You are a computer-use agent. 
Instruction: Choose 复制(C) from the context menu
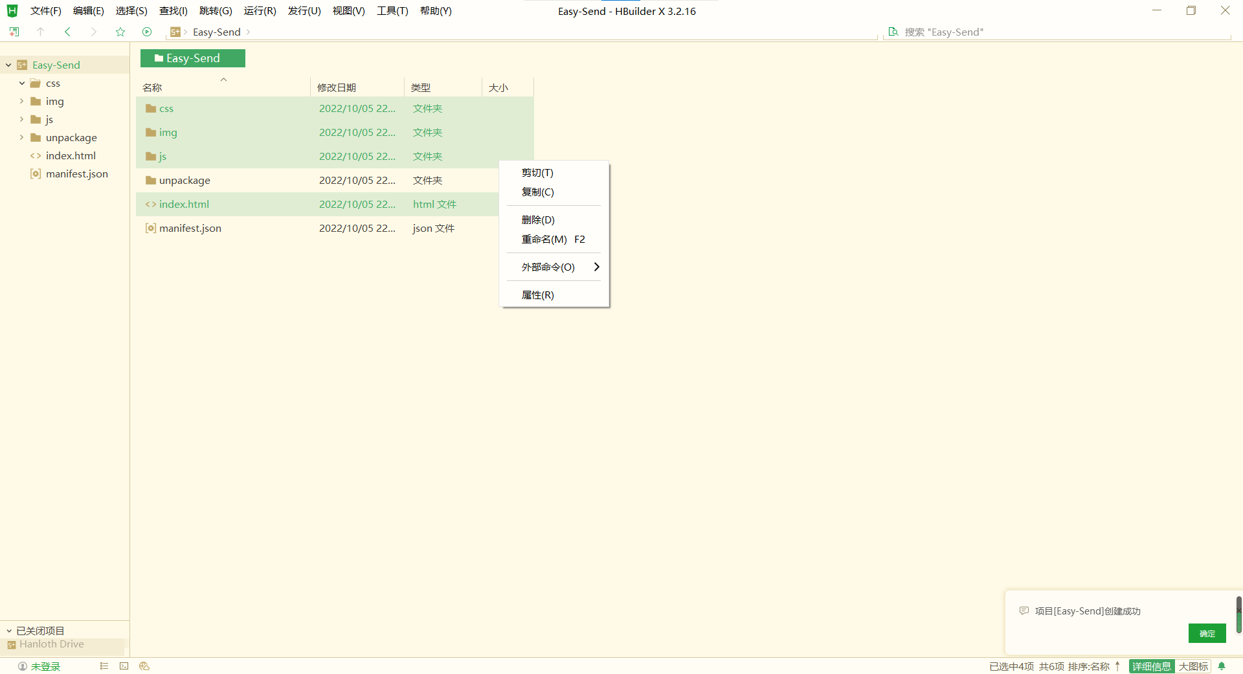coord(538,192)
